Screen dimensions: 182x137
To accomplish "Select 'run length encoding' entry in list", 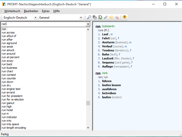I will [14, 128].
